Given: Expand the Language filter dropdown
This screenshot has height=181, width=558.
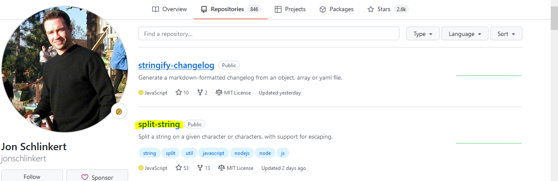Looking at the screenshot, I should tap(465, 34).
